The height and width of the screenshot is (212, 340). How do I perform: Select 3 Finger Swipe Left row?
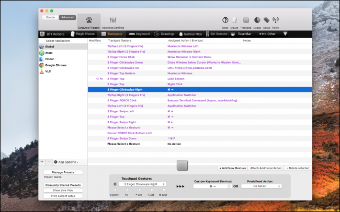[x=200, y=111]
